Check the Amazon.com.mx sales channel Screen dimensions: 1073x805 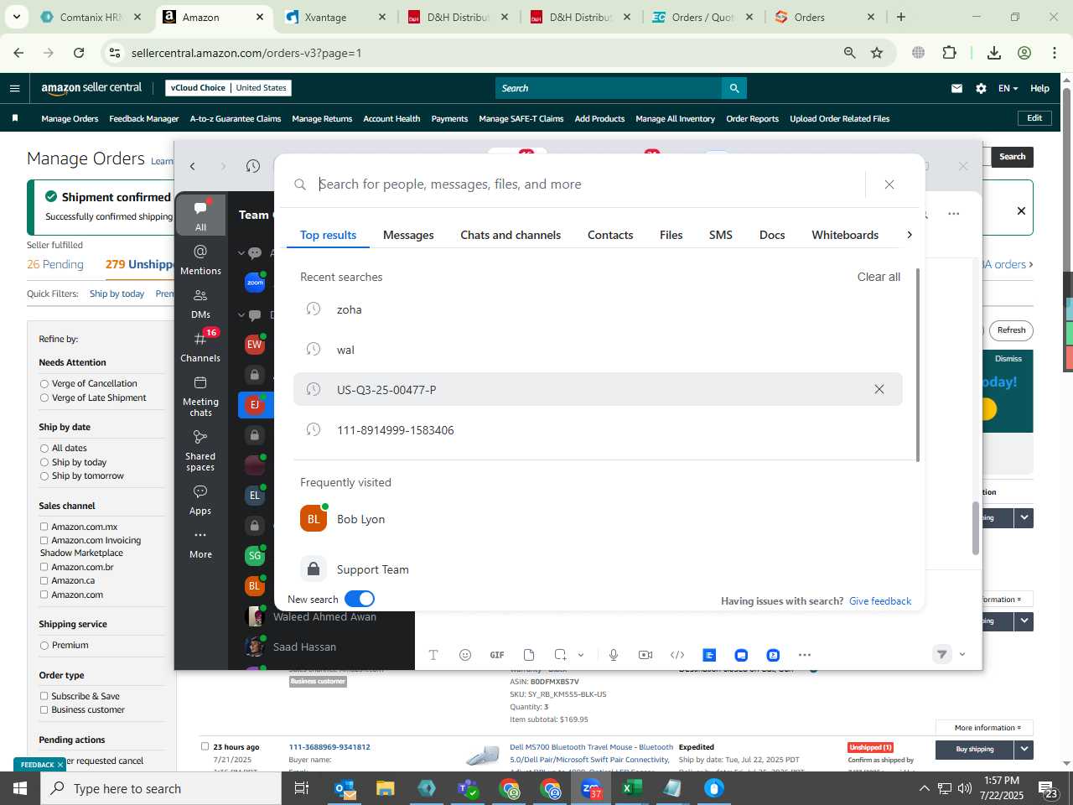tap(44, 527)
